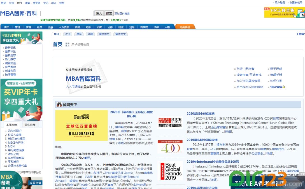This screenshot has height=189, width=305.
Task: Open HR三支柱模型 in the recommended list
Action: click(x=17, y=139)
